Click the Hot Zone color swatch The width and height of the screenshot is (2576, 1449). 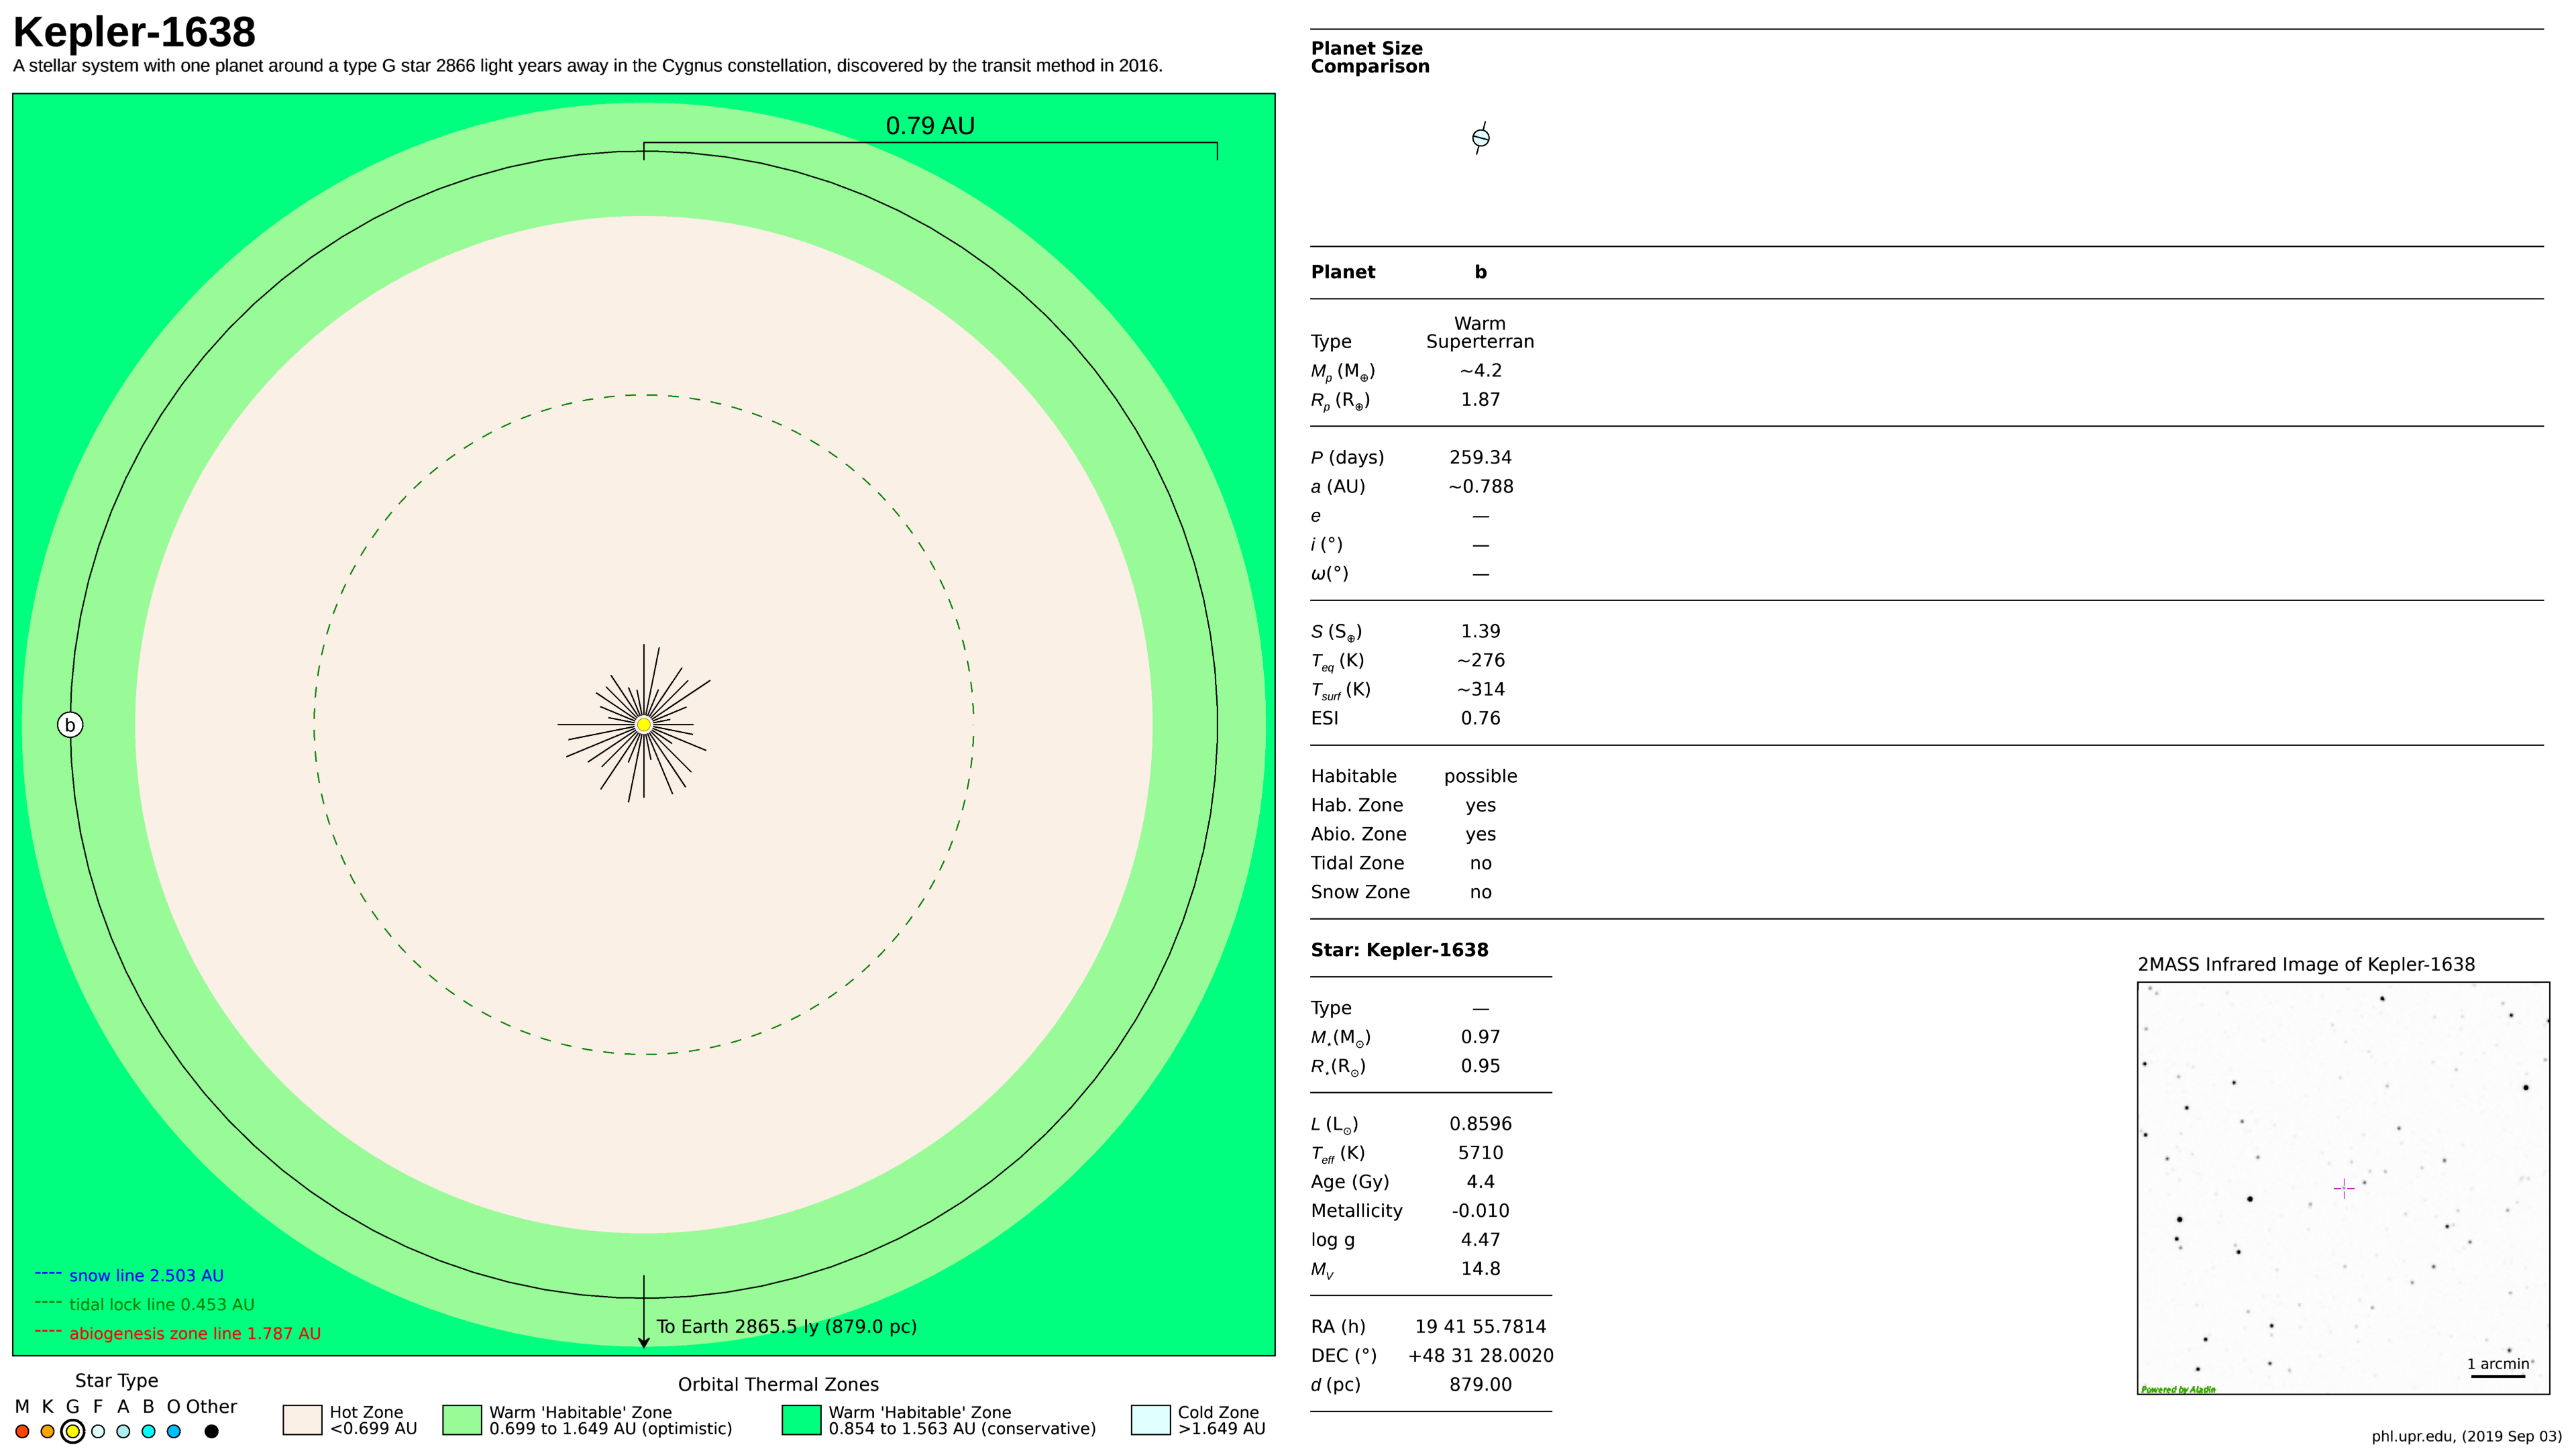[302, 1420]
